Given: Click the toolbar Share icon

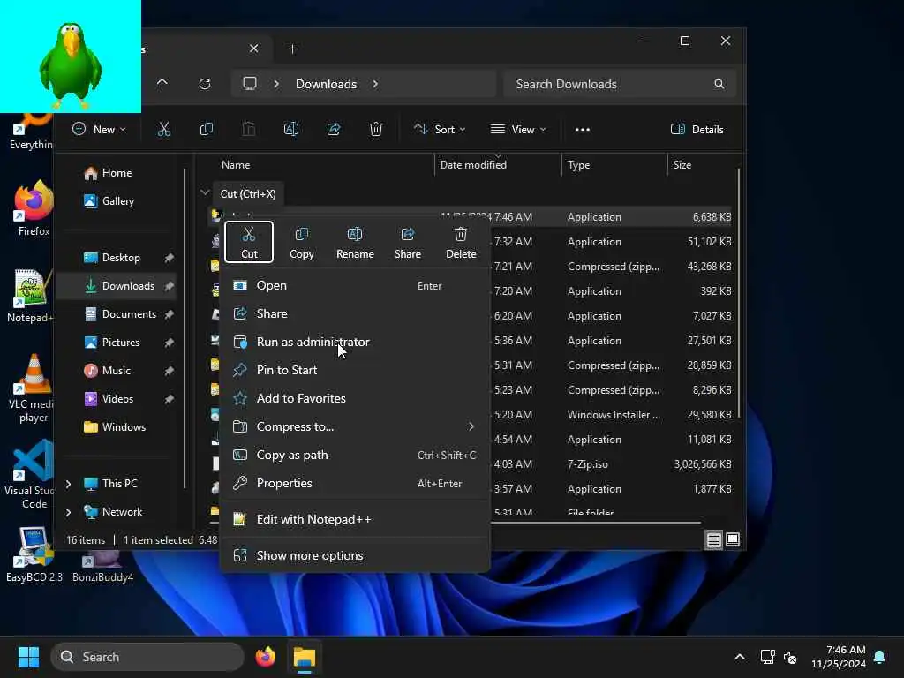Looking at the screenshot, I should point(334,129).
